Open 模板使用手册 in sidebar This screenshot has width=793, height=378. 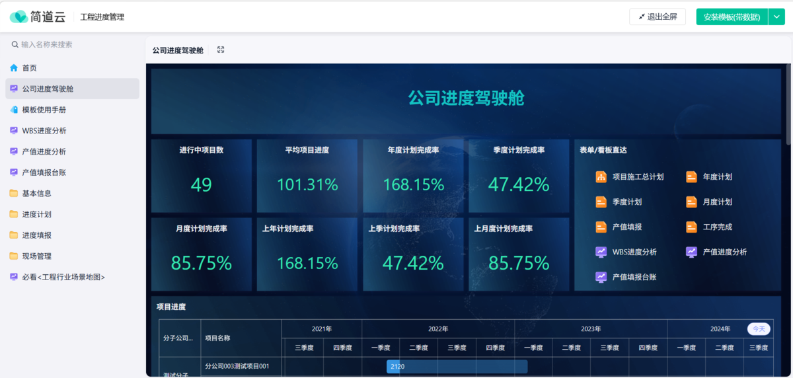73,110
